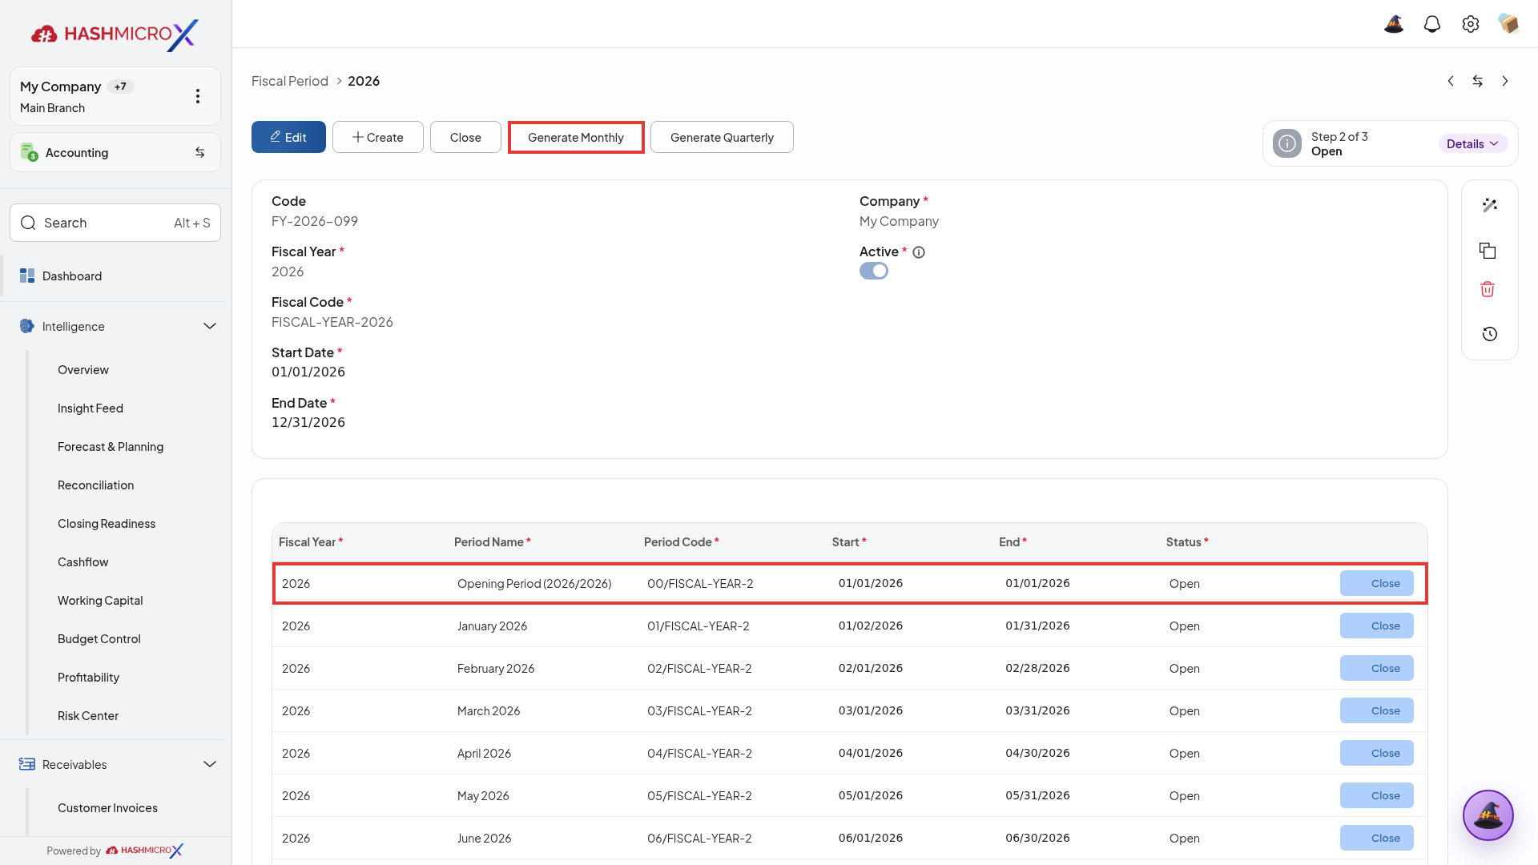Open the company three-dot menu
The height and width of the screenshot is (865, 1538).
click(198, 96)
